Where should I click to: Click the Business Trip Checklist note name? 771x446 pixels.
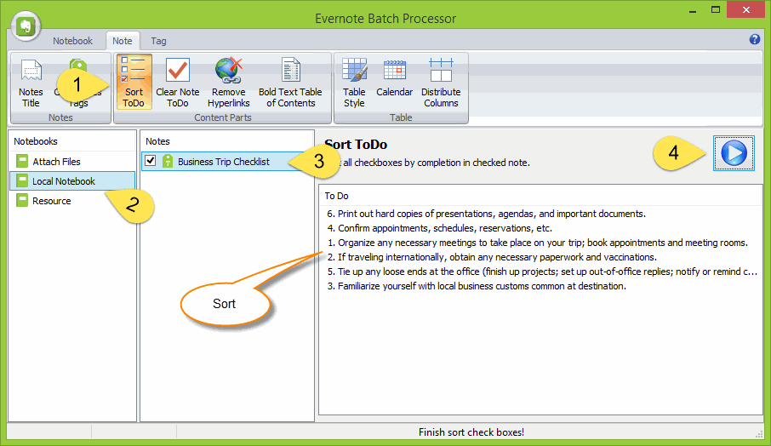point(224,162)
